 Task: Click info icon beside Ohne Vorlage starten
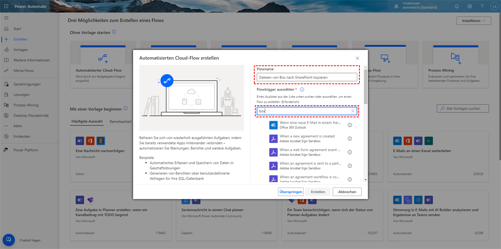point(114,32)
